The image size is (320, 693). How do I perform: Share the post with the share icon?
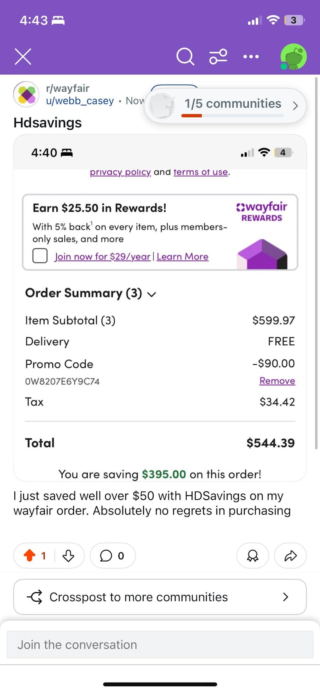290,556
